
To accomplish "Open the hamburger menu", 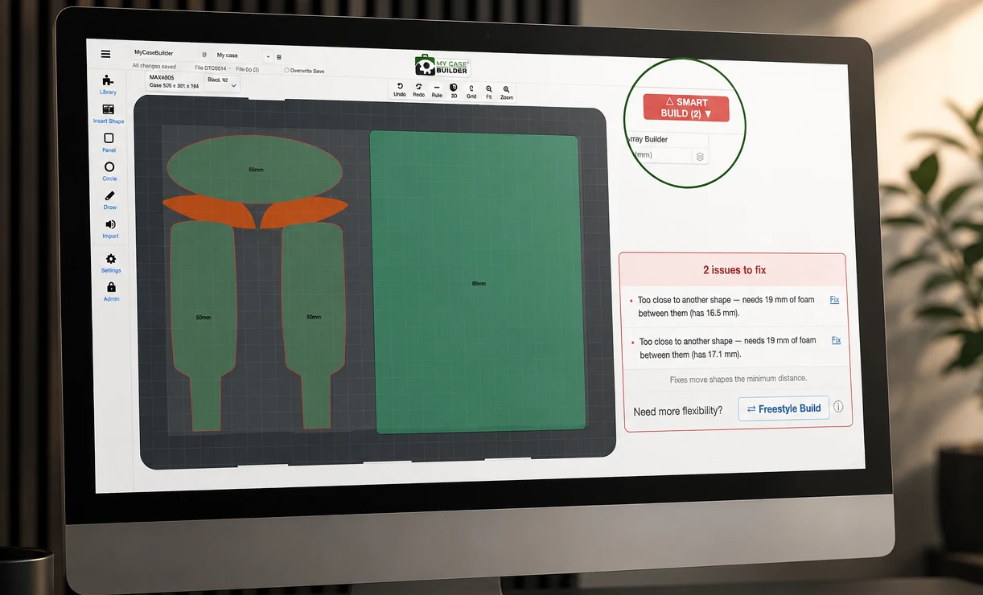I will [x=105, y=54].
